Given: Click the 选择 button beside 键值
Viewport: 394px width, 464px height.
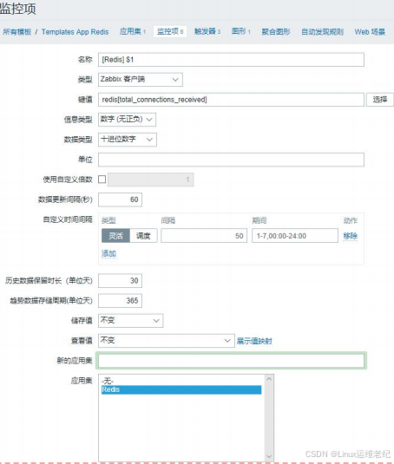Looking at the screenshot, I should (380, 100).
